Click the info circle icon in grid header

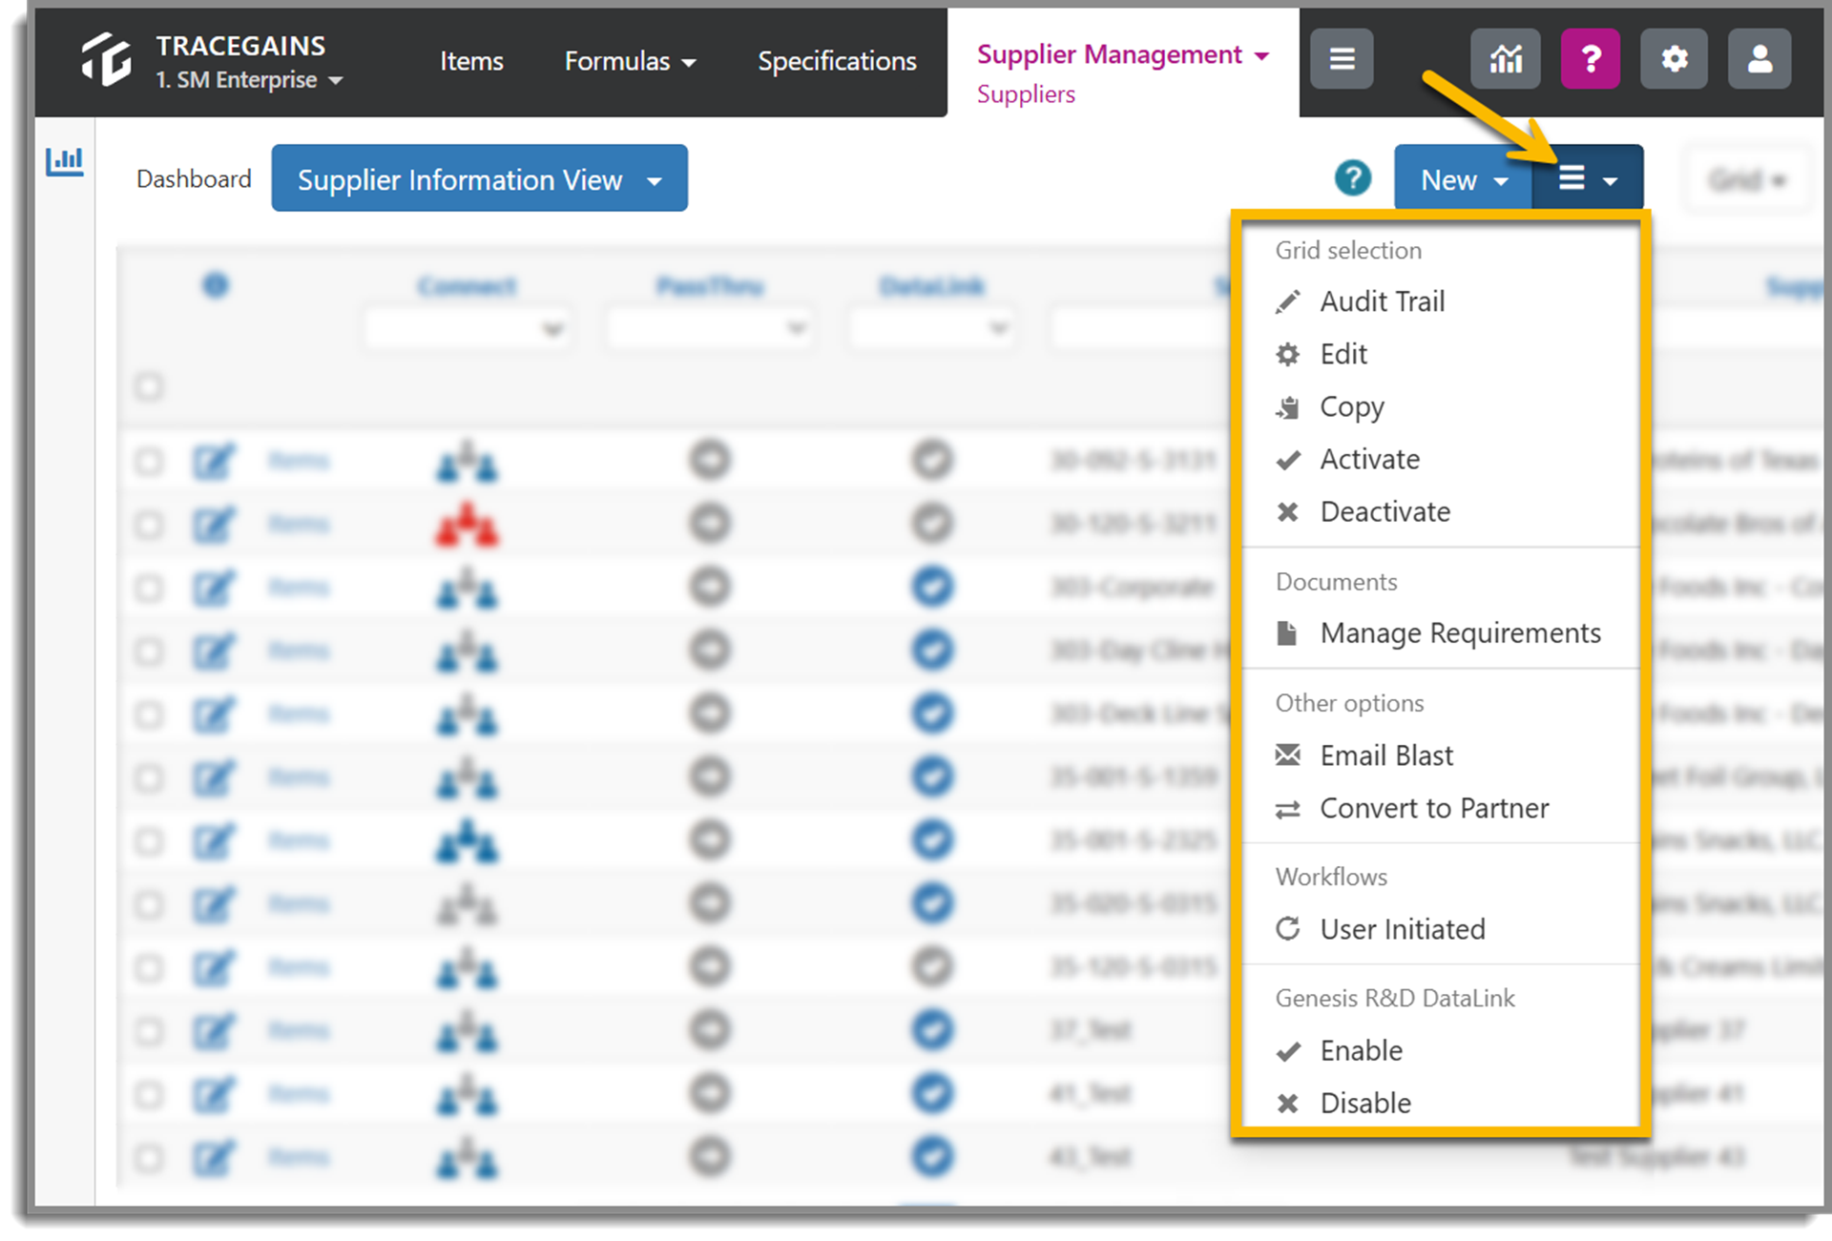(x=216, y=284)
